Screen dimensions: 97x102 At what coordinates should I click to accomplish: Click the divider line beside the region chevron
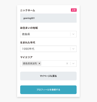70,34
